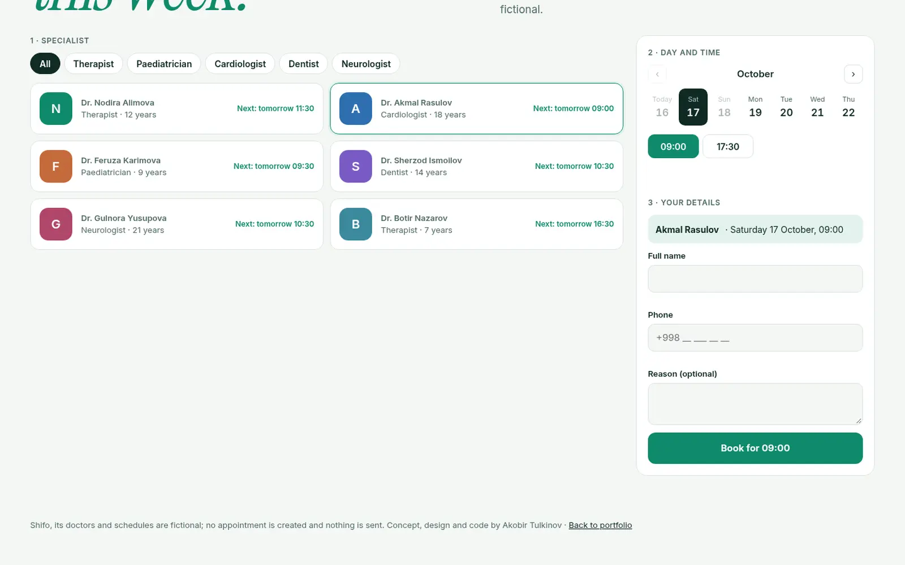
Task: Click the Dr. Botir Nazarov name
Action: (414, 218)
